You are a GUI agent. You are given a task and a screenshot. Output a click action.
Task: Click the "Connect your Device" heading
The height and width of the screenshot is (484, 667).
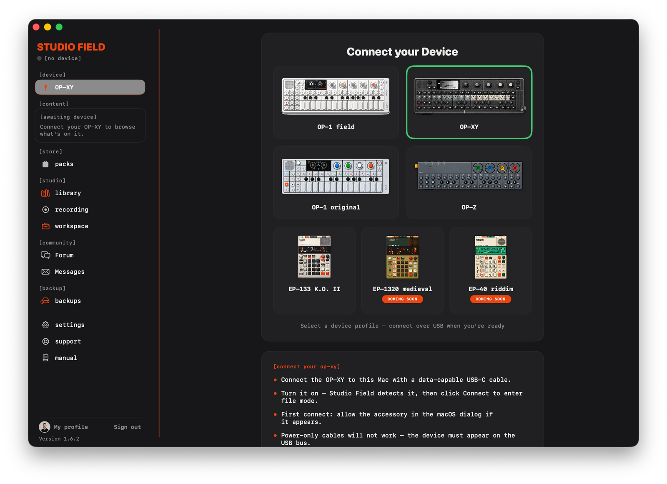tap(402, 52)
